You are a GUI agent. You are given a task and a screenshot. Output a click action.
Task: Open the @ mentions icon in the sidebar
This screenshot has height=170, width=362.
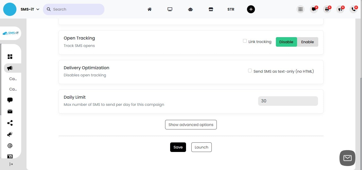click(10, 145)
